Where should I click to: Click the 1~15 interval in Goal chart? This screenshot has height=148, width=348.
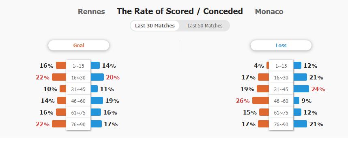pyautogui.click(x=78, y=66)
